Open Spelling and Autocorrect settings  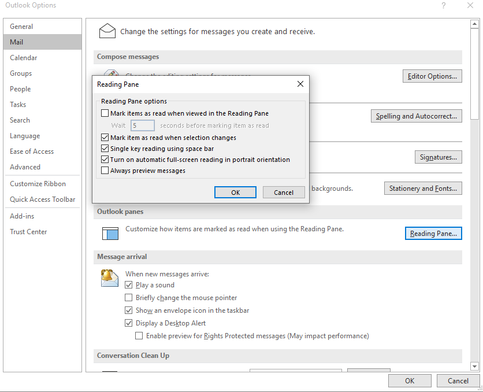point(417,116)
